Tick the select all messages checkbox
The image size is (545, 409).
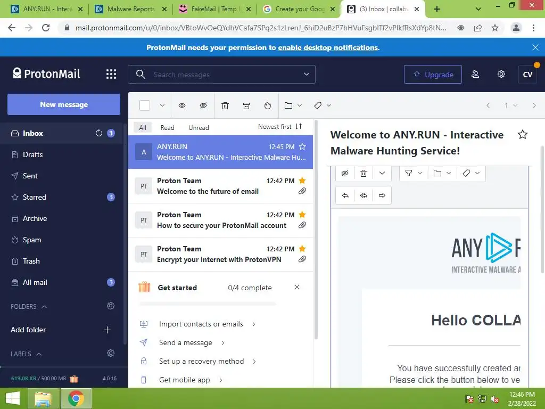point(145,105)
